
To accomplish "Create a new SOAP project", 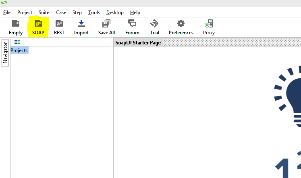I will (38, 27).
